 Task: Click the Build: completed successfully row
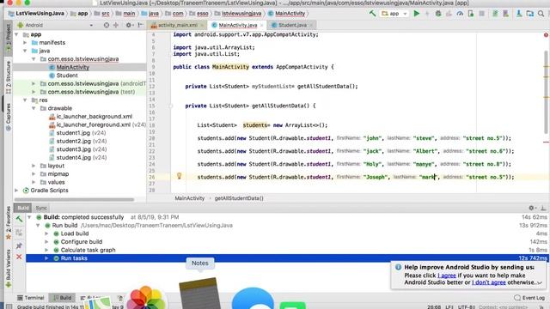(286, 217)
